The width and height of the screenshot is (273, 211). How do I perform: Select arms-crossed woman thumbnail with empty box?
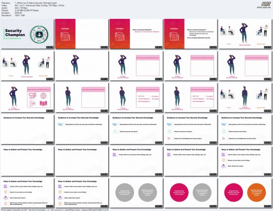(x=82, y=98)
